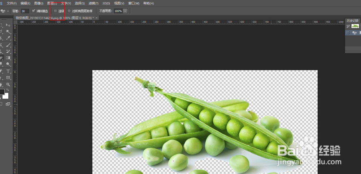Uncheck the 消除锯齿 anti-alias checkbox

click(34, 11)
